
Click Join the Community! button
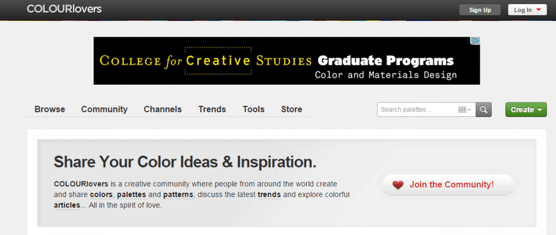(x=448, y=185)
